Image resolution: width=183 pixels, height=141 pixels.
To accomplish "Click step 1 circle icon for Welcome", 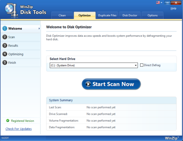I will coord(5,28).
